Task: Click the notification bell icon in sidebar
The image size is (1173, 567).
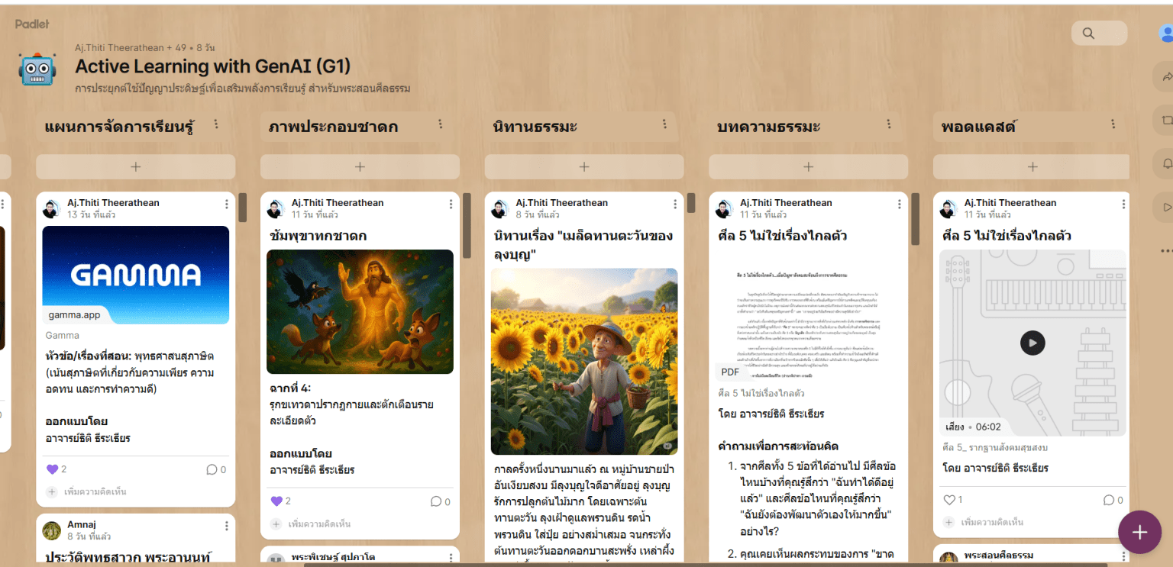Action: 1166,163
